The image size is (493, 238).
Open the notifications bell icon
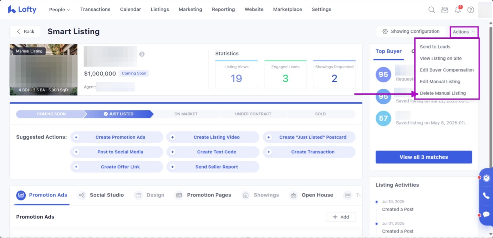coord(458,10)
